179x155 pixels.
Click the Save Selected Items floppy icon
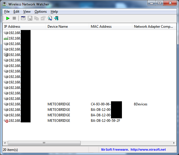(x=30, y=18)
